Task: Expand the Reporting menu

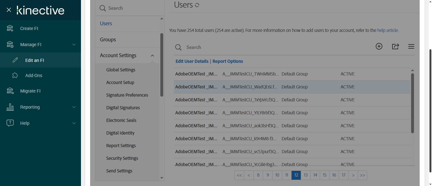Action: [x=74, y=107]
